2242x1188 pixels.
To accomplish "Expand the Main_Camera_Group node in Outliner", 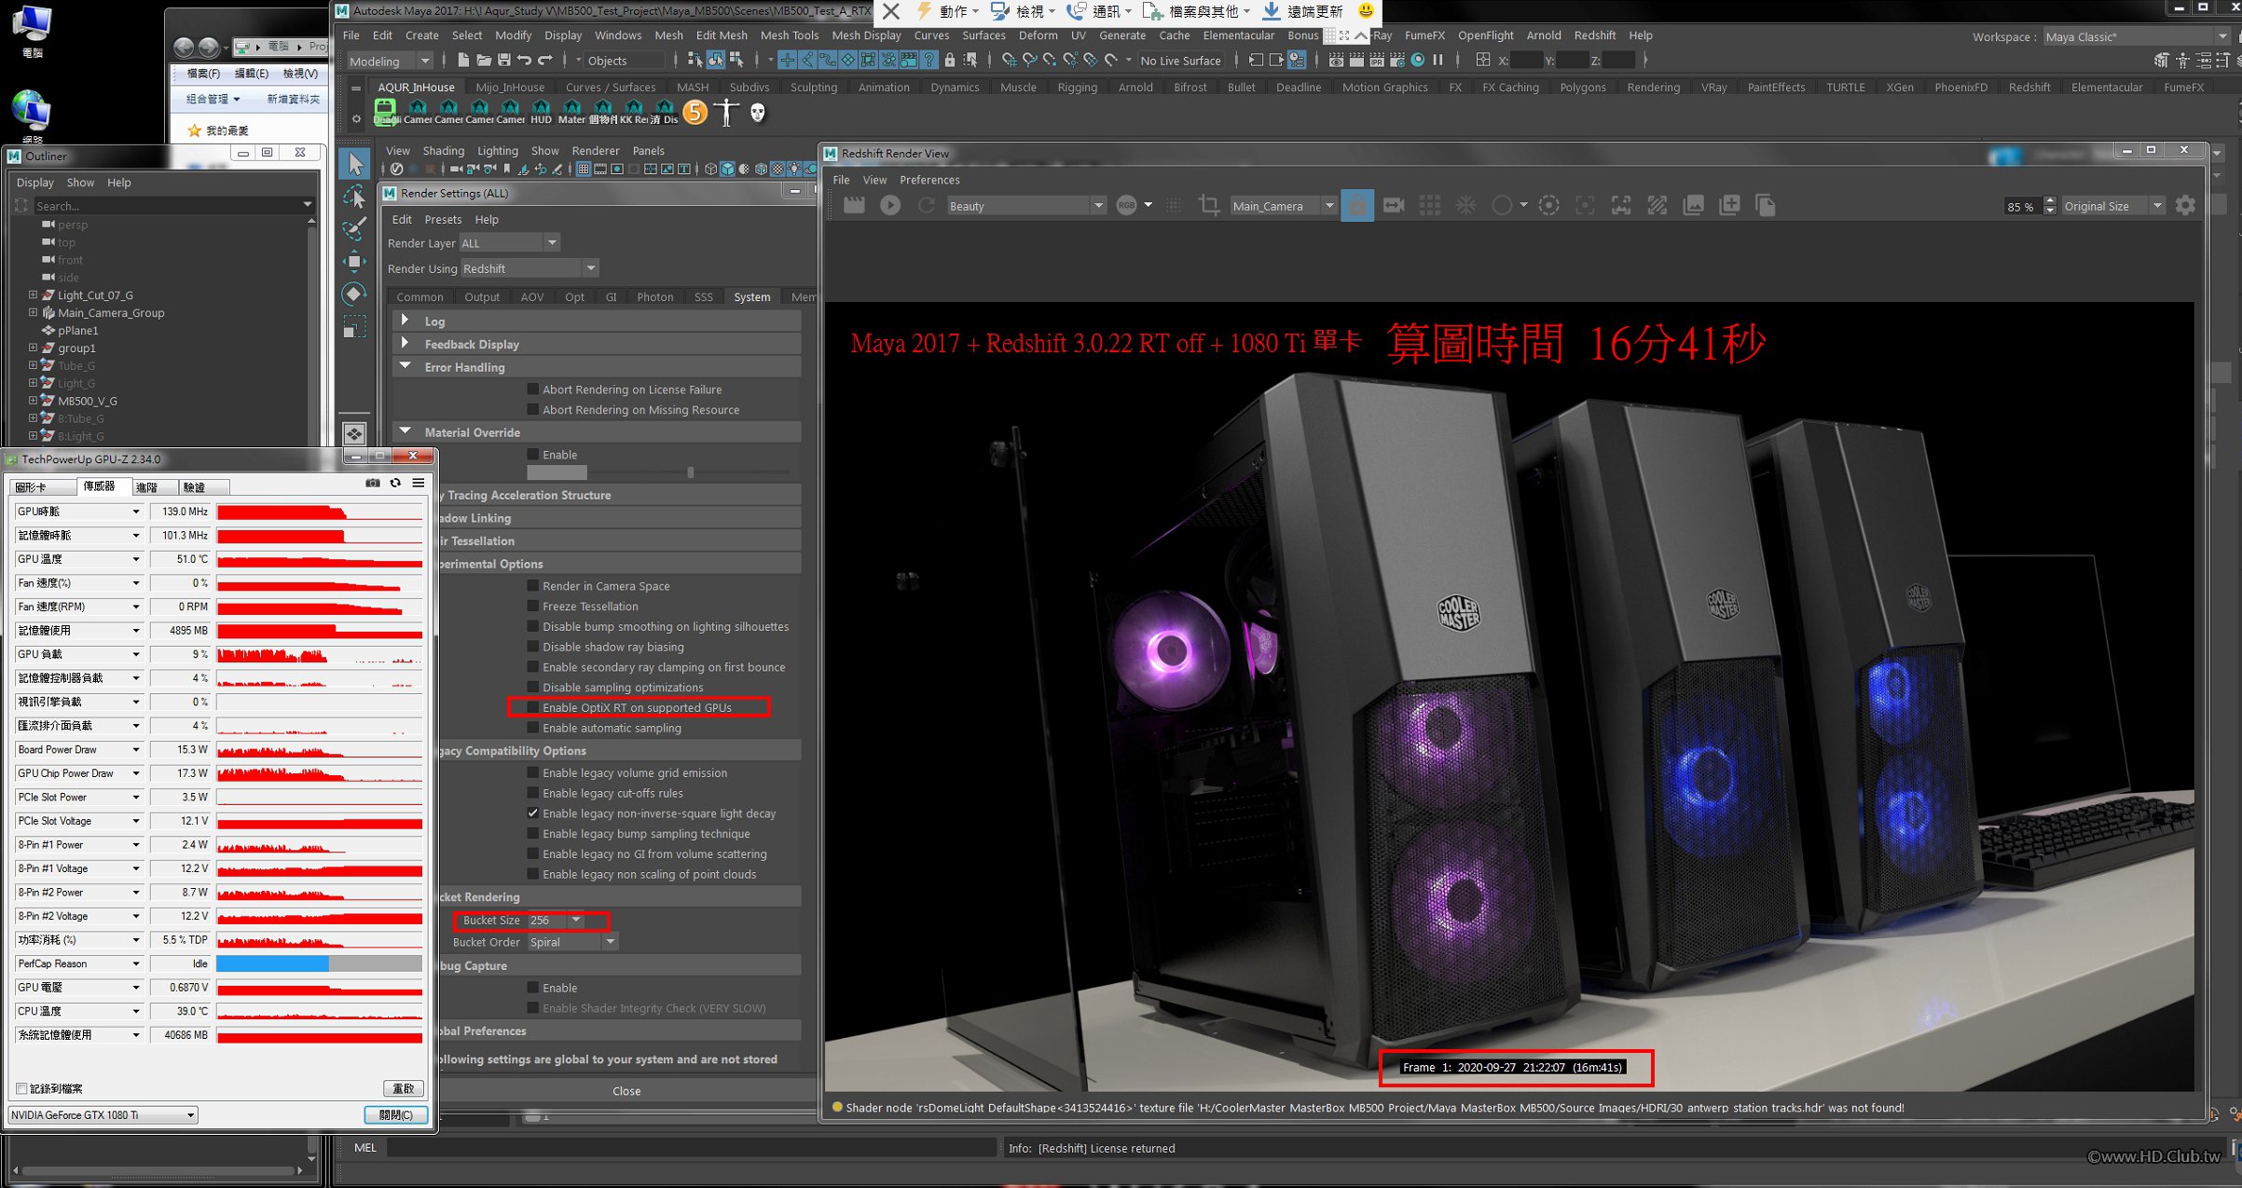I will 34,313.
